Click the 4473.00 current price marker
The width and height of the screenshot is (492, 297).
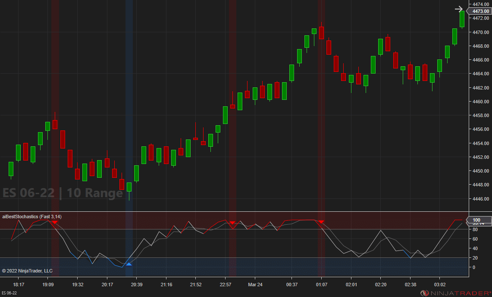pos(479,11)
